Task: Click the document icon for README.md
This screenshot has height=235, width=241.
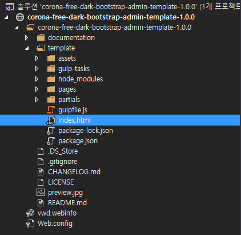Action: click(x=41, y=203)
